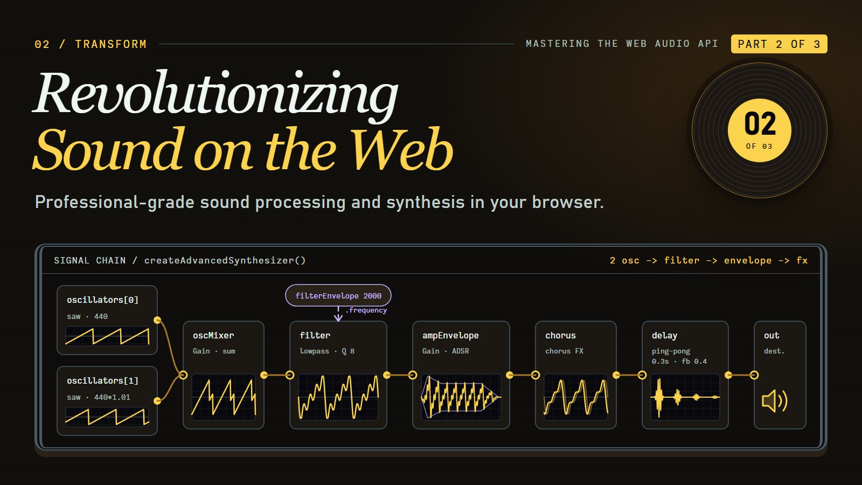Screen dimensions: 862x485
Task: Click the delay ping-pong waveform preview
Action: (685, 397)
